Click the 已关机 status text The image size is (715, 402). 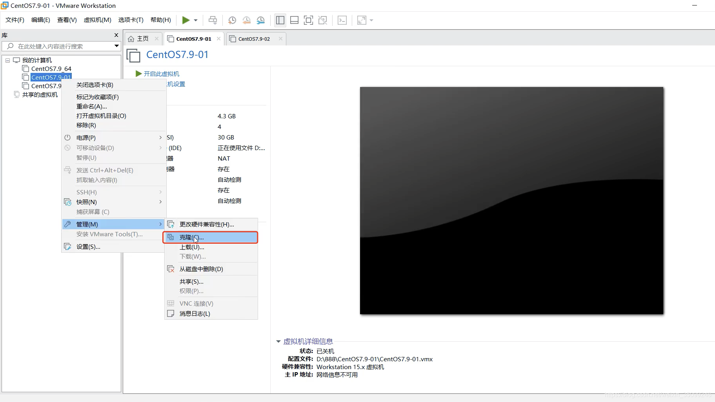[x=325, y=351]
